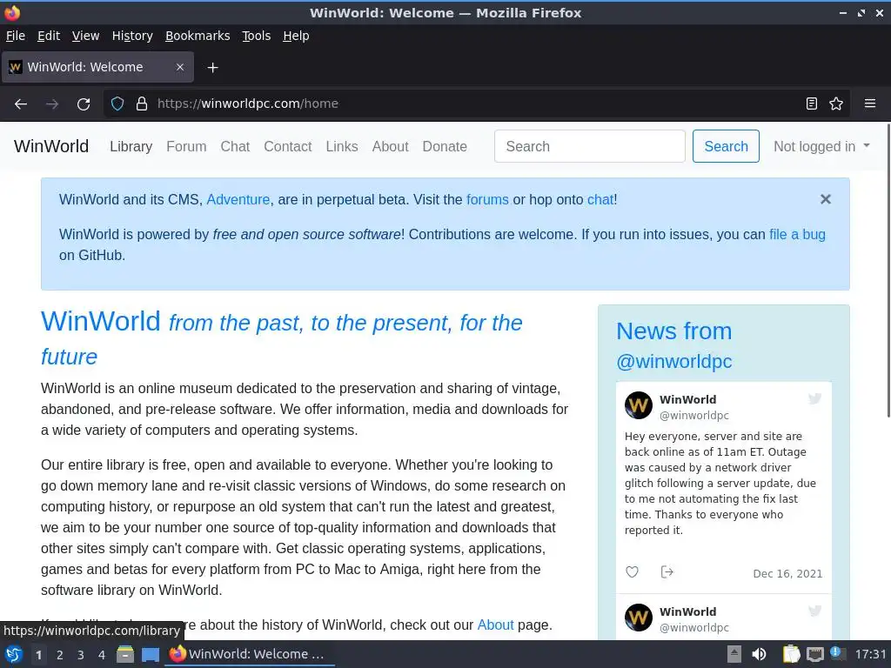Click the forward navigation arrow

click(52, 104)
